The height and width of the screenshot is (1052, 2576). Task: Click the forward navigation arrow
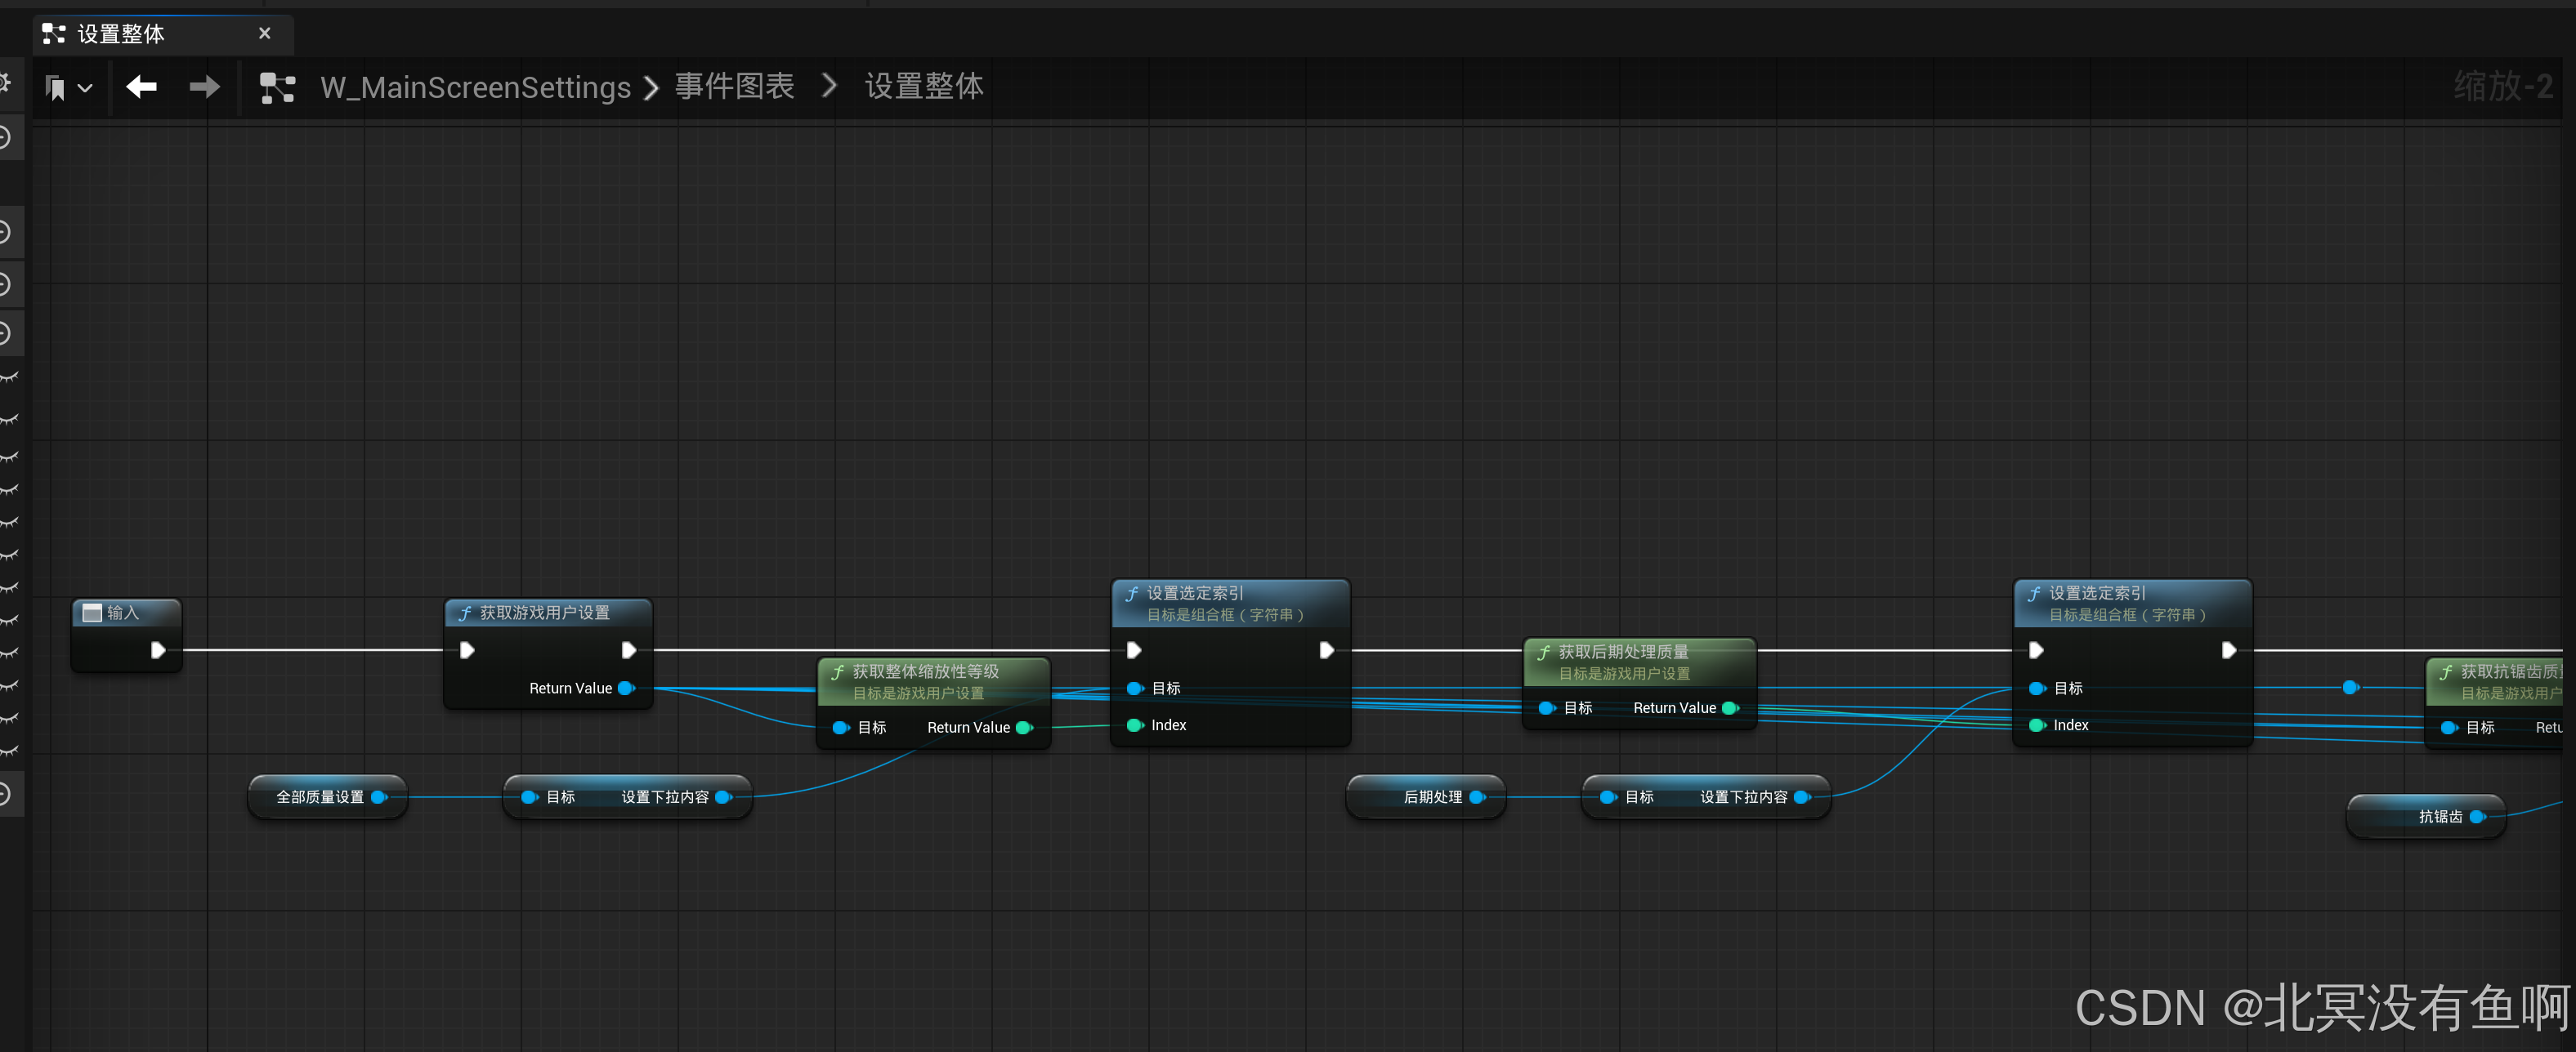point(204,87)
